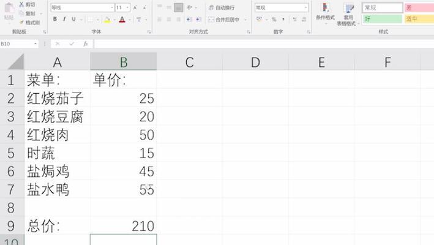Click the Decrease Decimal icon
The width and height of the screenshot is (434, 245).
click(x=304, y=19)
